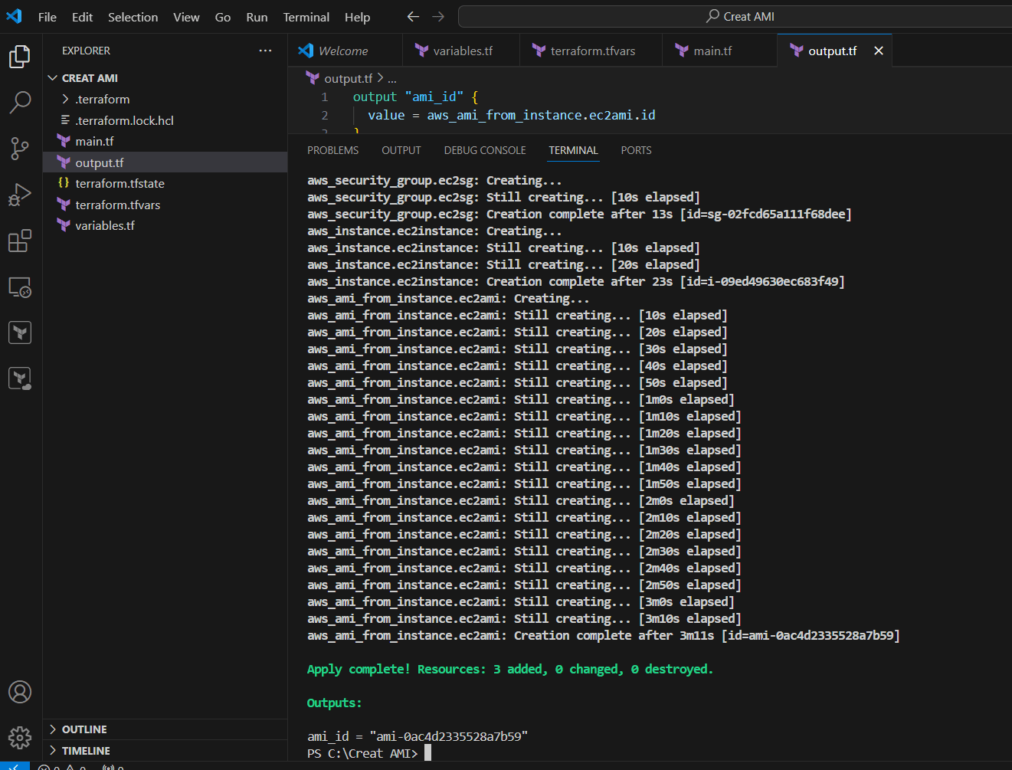The image size is (1012, 770).
Task: Switch to the terraform.tfvars editor tab
Action: [591, 51]
